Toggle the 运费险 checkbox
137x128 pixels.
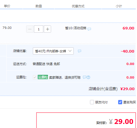(35, 77)
